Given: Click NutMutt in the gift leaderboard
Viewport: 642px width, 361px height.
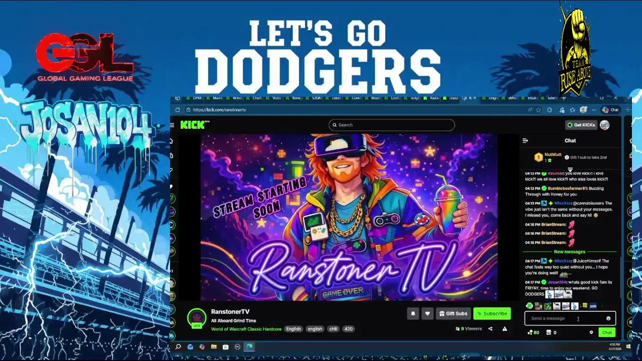Looking at the screenshot, I should (553, 155).
